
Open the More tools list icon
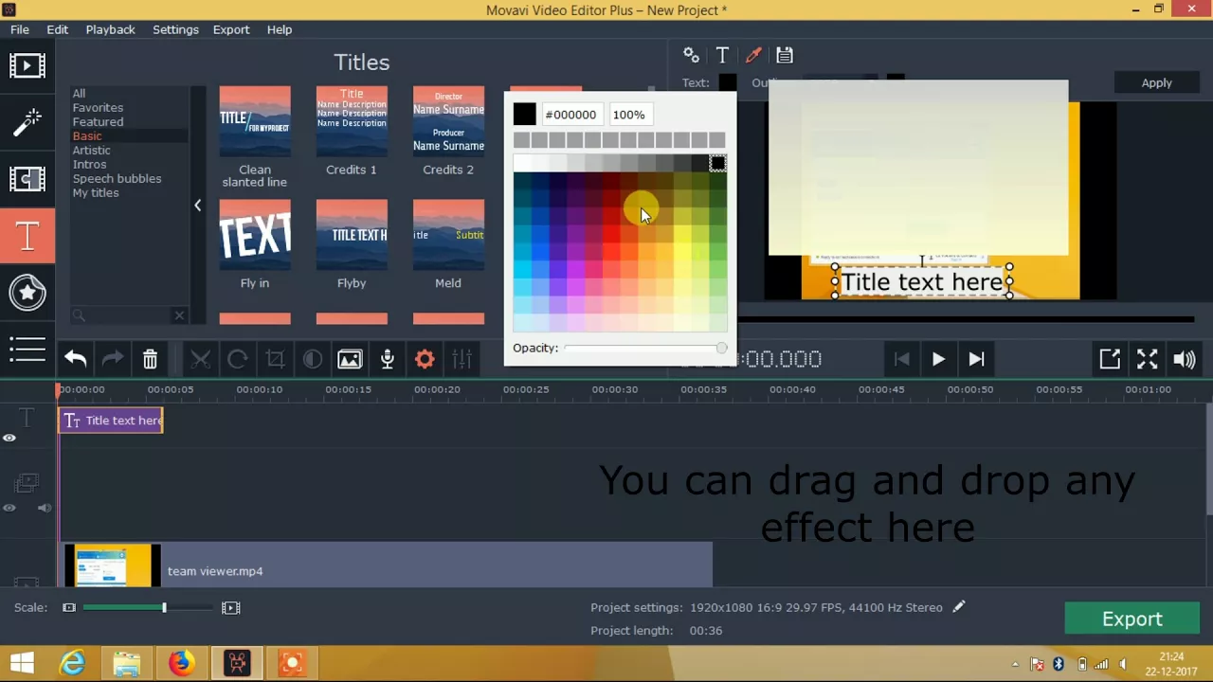click(x=27, y=350)
